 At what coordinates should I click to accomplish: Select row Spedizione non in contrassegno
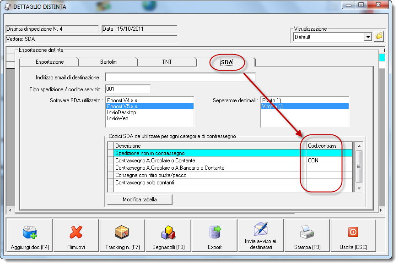[x=230, y=153]
